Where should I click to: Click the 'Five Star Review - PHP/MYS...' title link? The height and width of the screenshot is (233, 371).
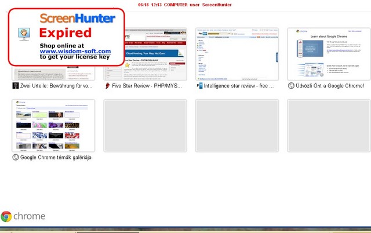coord(147,86)
